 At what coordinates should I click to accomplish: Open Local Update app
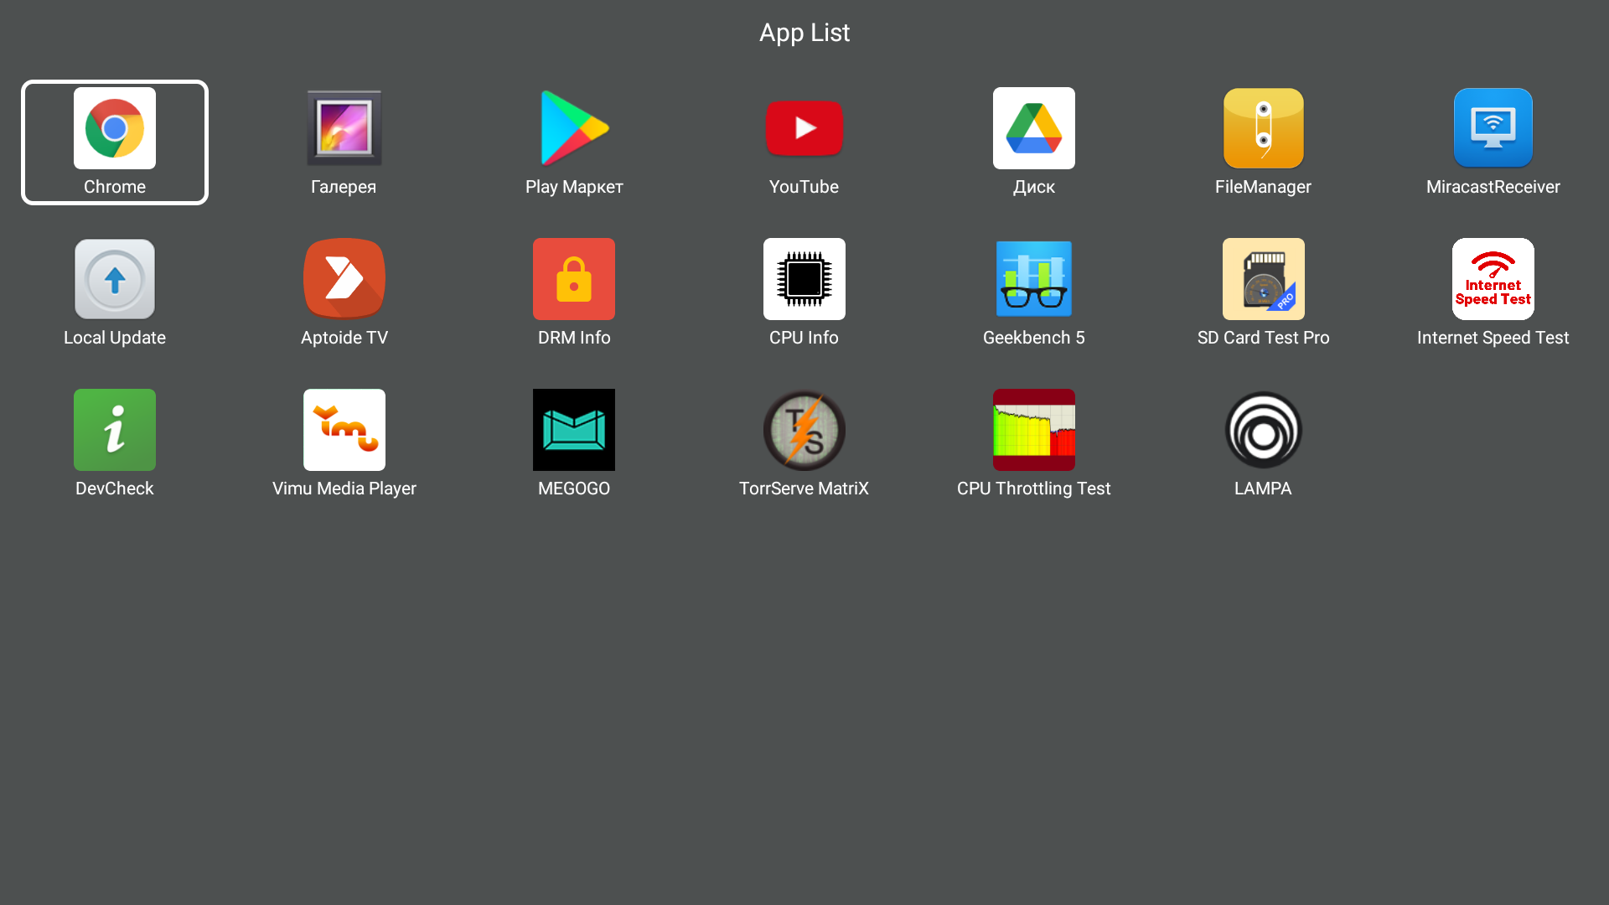[115, 280]
